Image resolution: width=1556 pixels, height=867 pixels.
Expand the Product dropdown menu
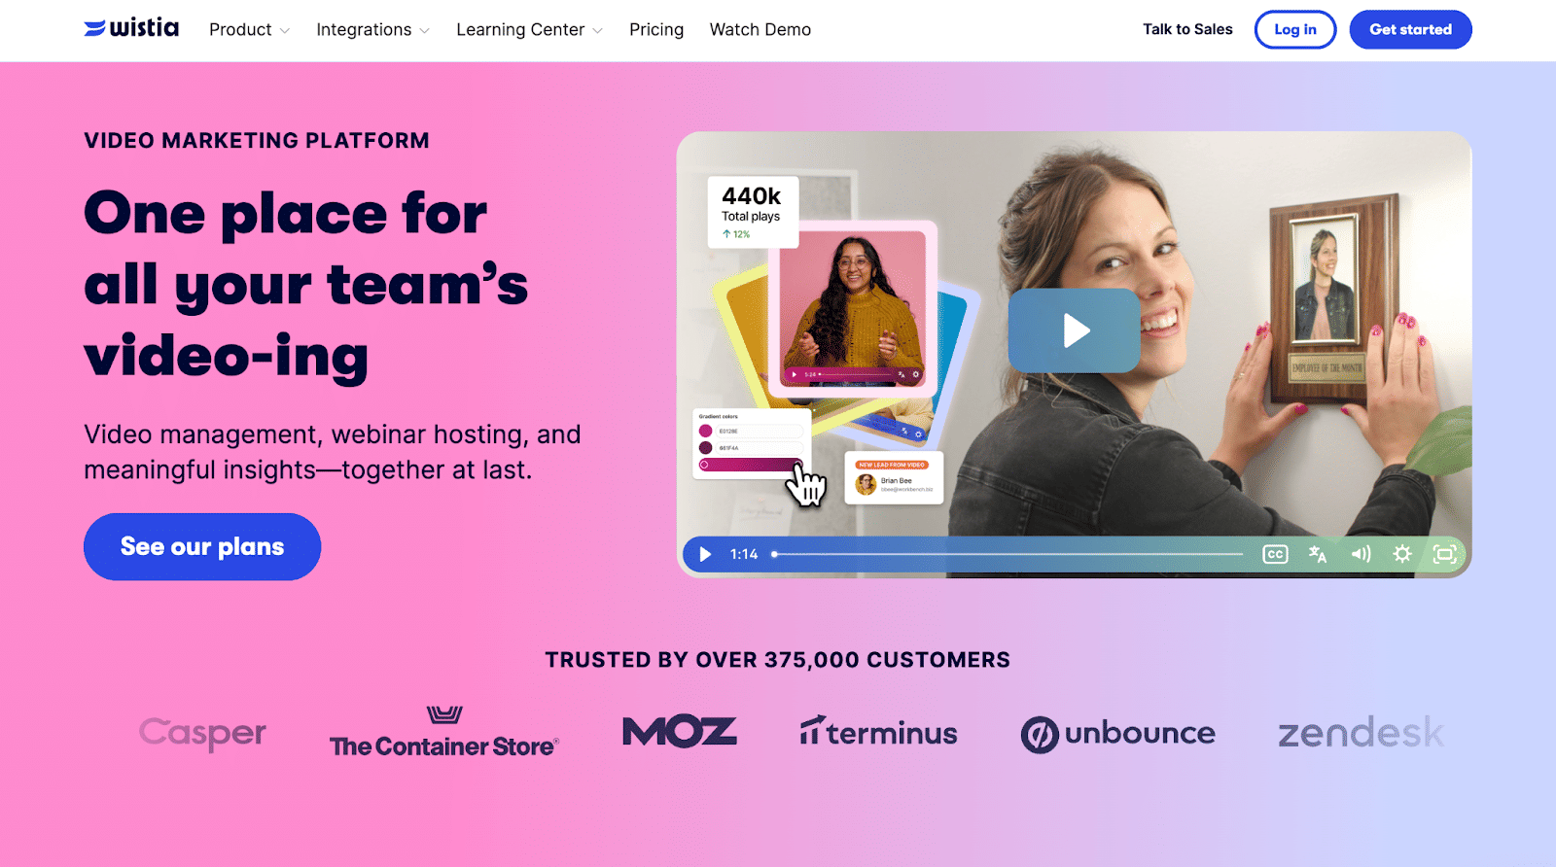point(249,30)
